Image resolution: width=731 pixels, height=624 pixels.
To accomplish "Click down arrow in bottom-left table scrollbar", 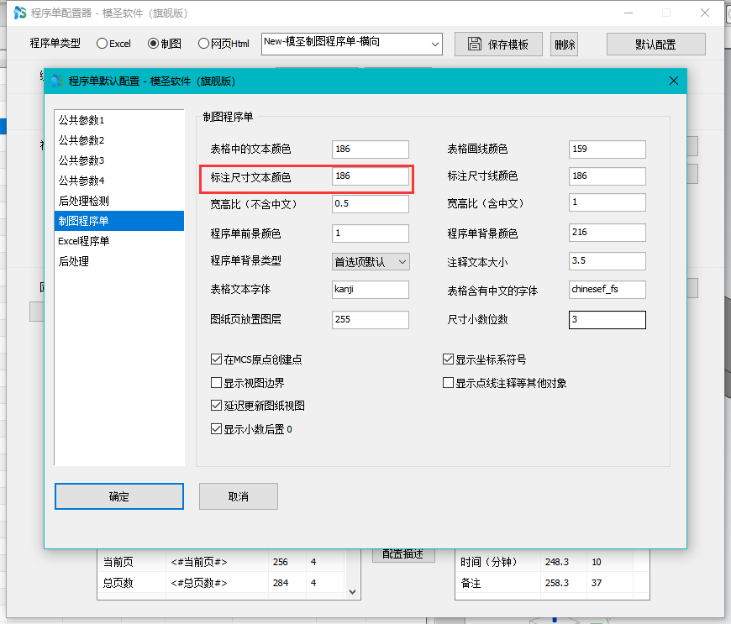I will click(352, 592).
